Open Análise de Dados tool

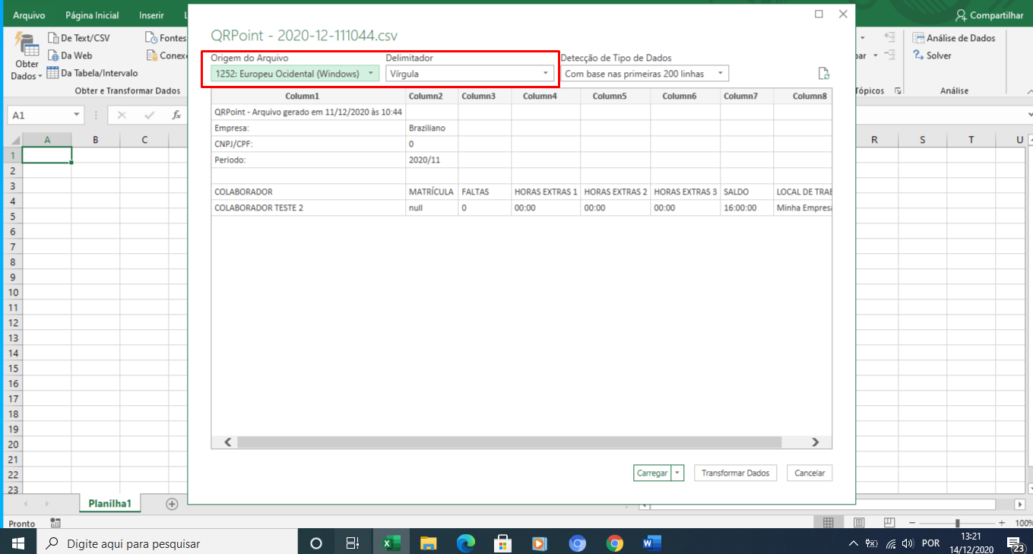tap(954, 38)
